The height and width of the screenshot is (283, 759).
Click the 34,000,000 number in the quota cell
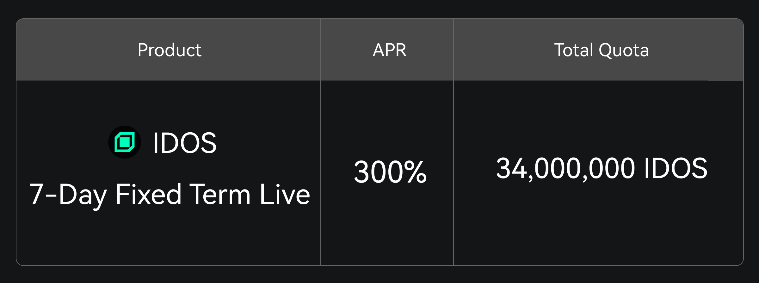565,168
